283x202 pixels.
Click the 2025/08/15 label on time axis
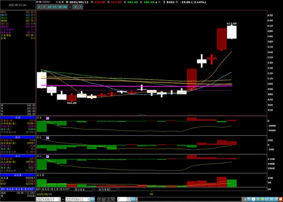click(x=44, y=194)
